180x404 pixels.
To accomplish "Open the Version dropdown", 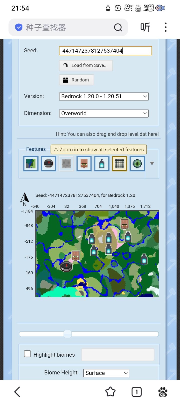I will coord(104,96).
